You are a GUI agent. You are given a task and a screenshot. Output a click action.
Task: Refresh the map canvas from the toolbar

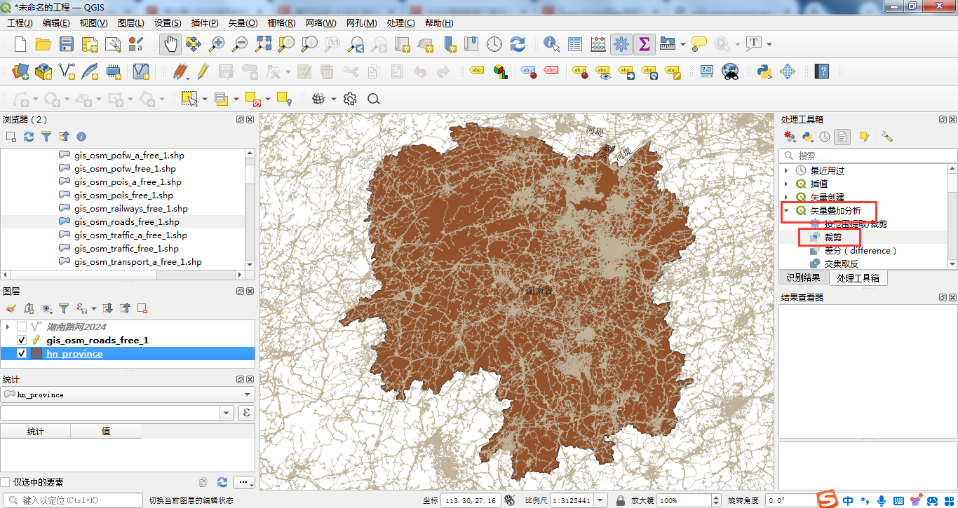[518, 44]
